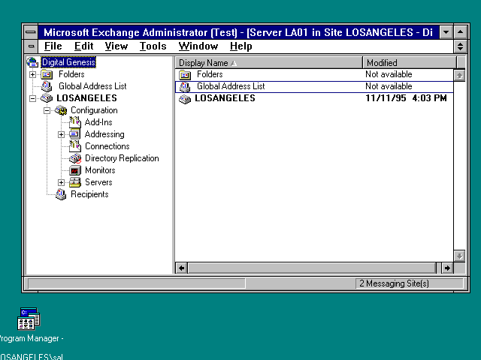Click the Configuration gear icon
Image resolution: width=481 pixels, height=360 pixels.
pyautogui.click(x=61, y=110)
